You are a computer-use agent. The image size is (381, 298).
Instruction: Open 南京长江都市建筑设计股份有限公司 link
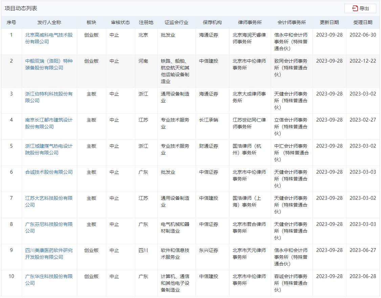49,123
